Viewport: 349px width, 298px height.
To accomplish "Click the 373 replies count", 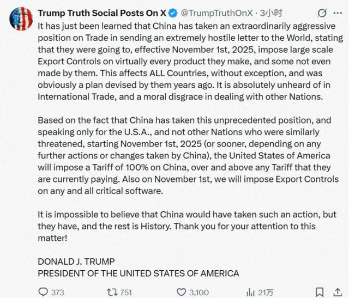I will (58, 292).
